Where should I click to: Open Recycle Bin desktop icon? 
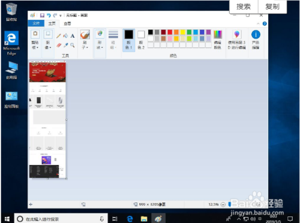coord(11,11)
